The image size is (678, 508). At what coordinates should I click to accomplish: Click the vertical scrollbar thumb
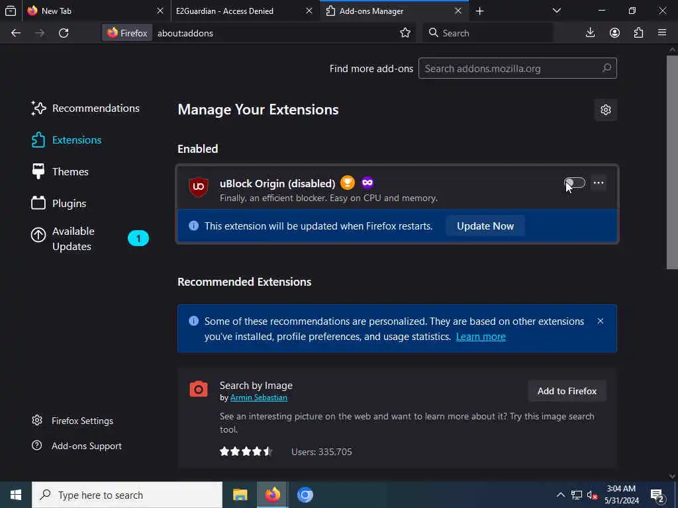672,163
